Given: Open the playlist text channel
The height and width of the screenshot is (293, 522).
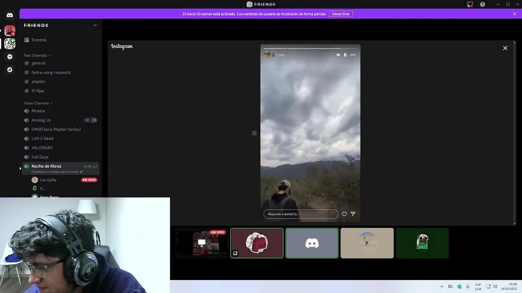Looking at the screenshot, I should 60,81.
